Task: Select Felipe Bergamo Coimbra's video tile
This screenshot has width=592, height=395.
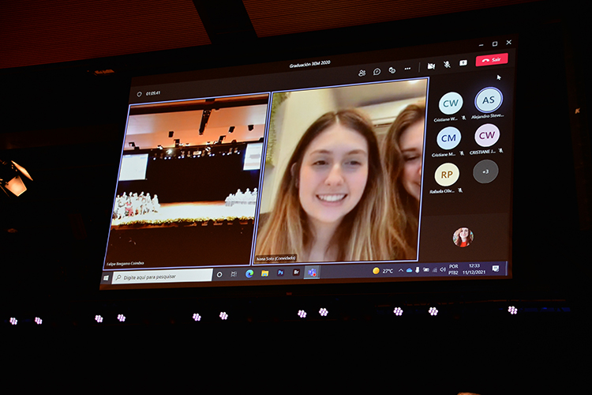Action: (189, 181)
